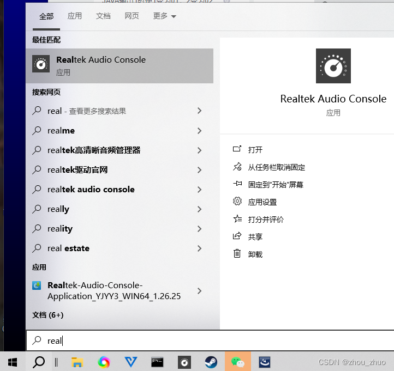Click the 共享 share icon
This screenshot has height=371, width=394.
click(237, 236)
